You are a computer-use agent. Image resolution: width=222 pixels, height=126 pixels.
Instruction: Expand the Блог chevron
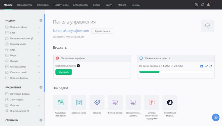coord(39,50)
